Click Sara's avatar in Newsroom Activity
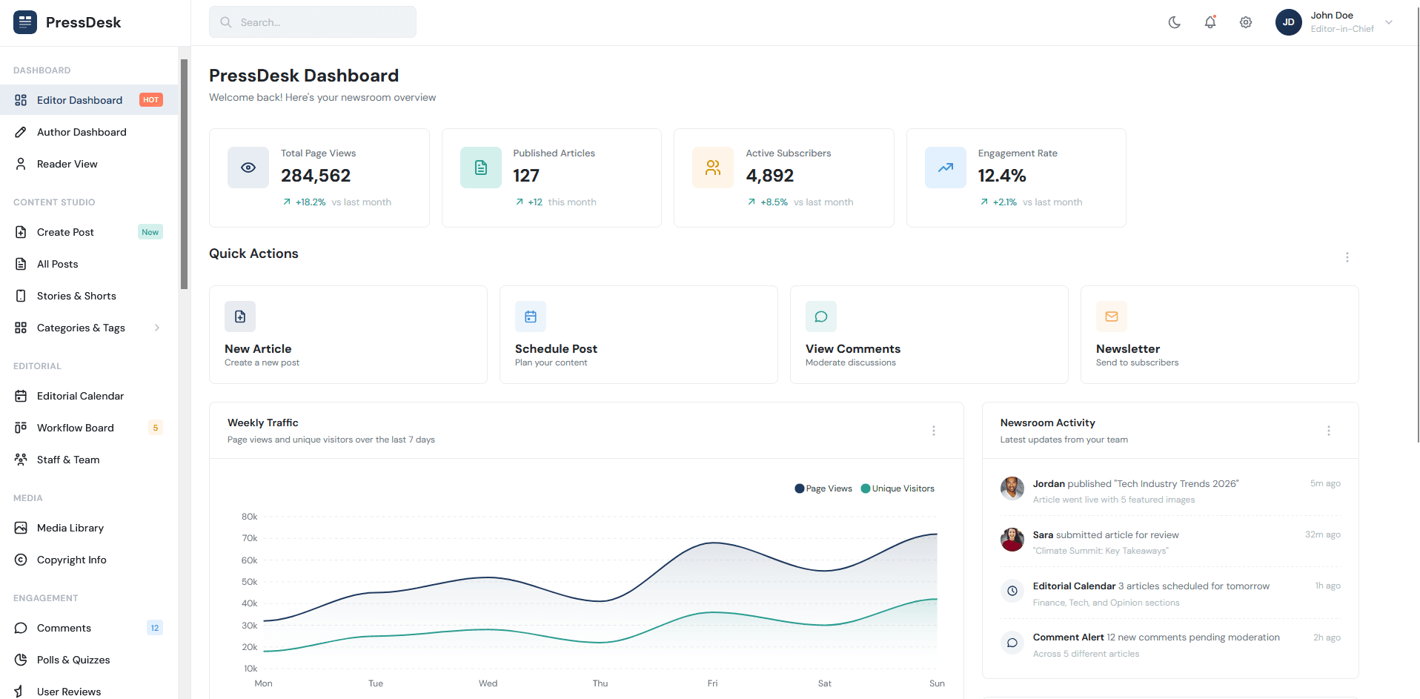The width and height of the screenshot is (1420, 699). coord(1012,540)
